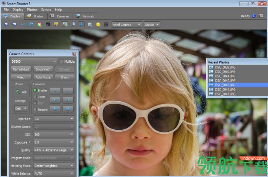Viewport: 268px width, 177px height.
Task: Open the Photos menu in menu bar
Action: [32, 9]
